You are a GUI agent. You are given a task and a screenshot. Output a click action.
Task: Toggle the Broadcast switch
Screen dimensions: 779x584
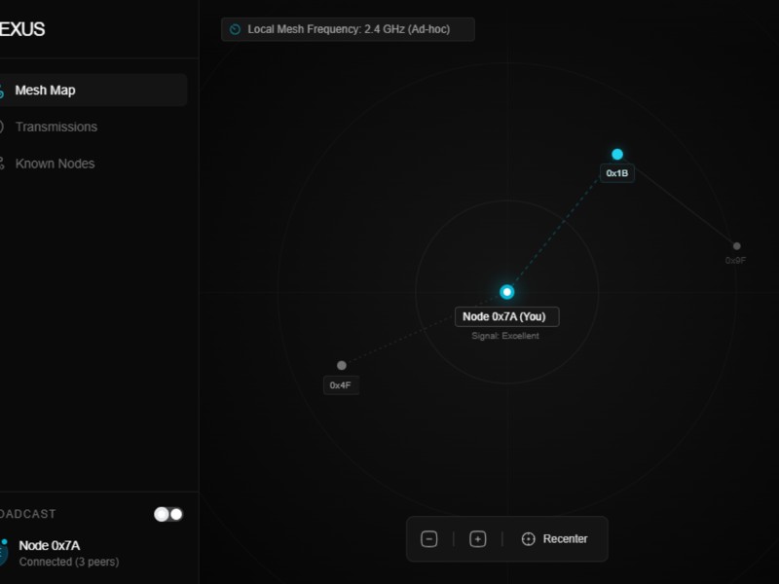168,514
